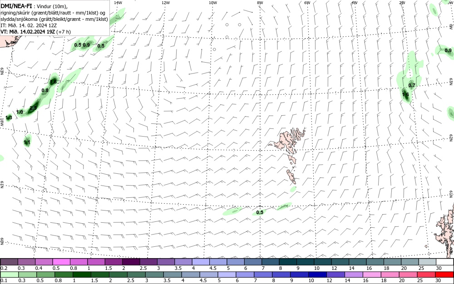Click the Faroe Islands landmass on the map
This screenshot has height=284, width=454.
pos(286,140)
